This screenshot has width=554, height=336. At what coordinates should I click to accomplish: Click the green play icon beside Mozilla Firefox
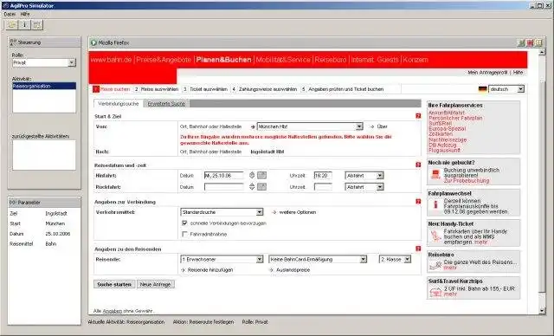pos(93,42)
